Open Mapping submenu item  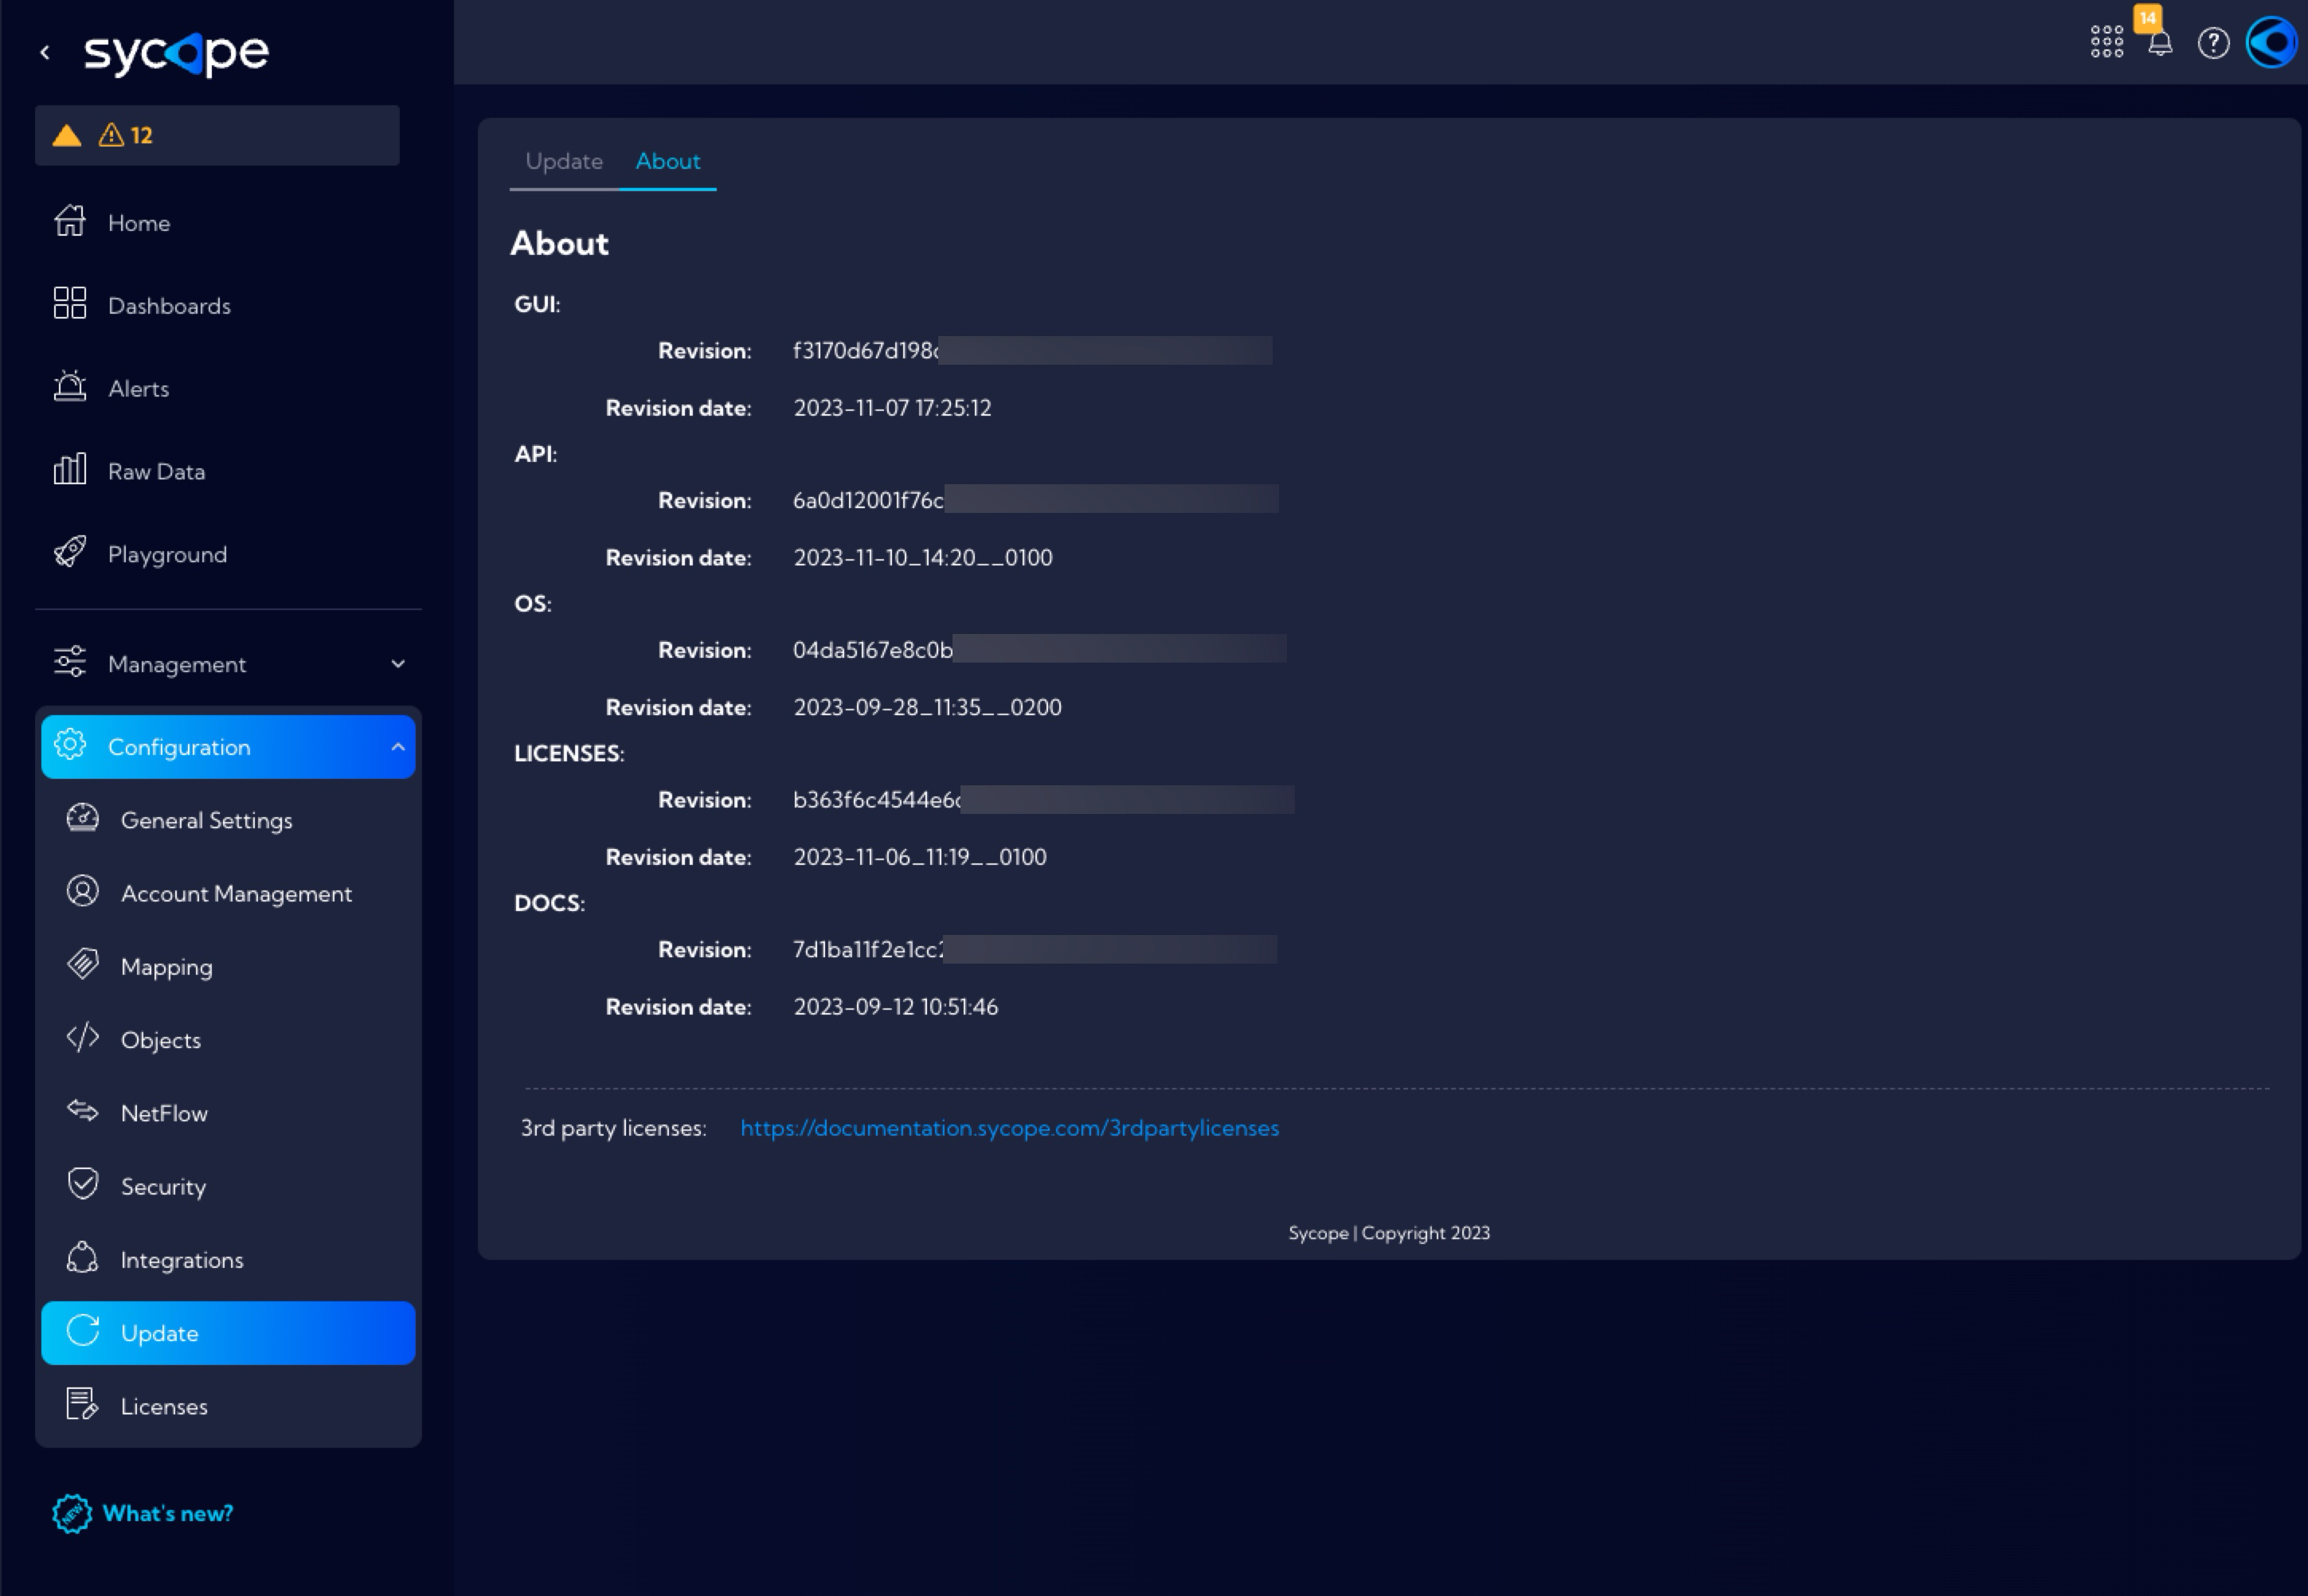click(166, 967)
